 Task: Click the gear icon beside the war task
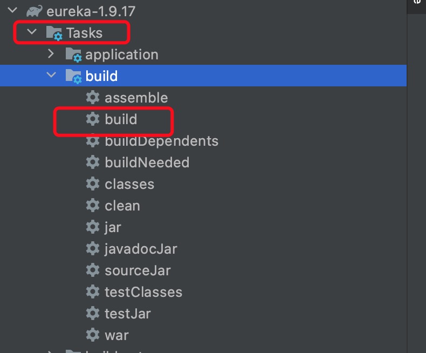click(93, 335)
